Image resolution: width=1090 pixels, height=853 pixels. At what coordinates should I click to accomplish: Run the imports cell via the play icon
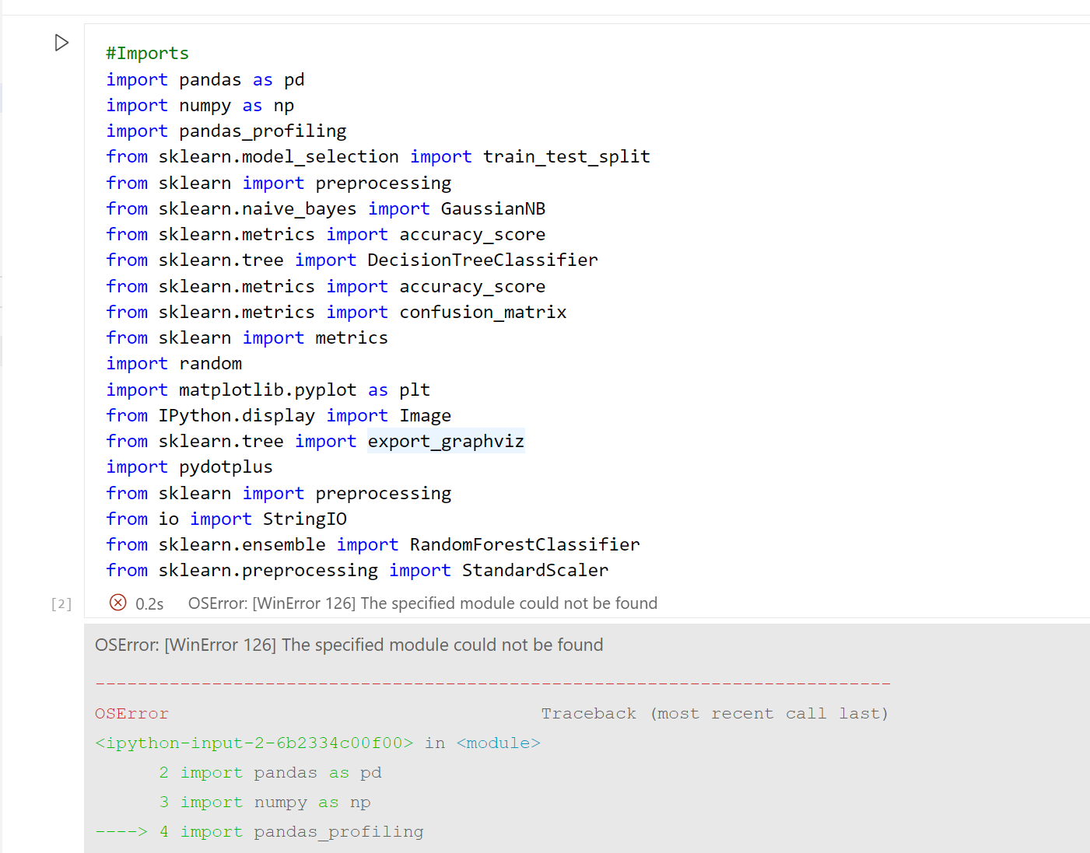point(61,43)
